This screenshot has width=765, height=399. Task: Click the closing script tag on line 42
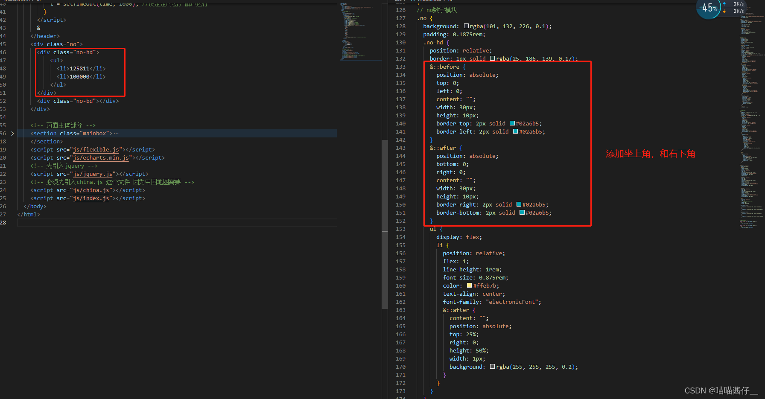click(52, 20)
